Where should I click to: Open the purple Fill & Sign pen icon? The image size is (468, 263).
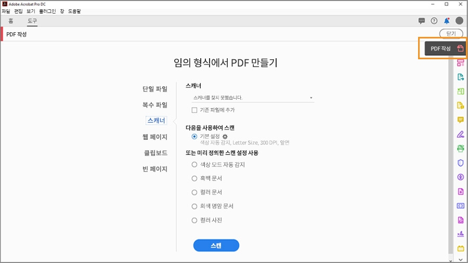(460, 134)
